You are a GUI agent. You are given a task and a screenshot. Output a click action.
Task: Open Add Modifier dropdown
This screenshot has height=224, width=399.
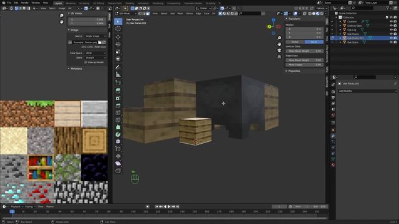[367, 91]
